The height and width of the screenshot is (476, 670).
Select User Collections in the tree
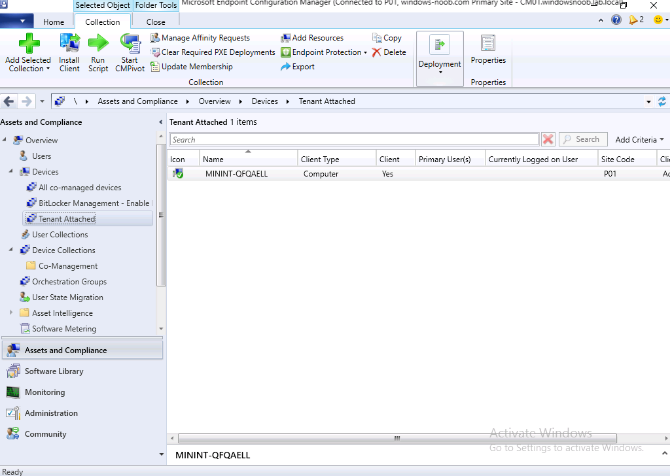pos(60,234)
